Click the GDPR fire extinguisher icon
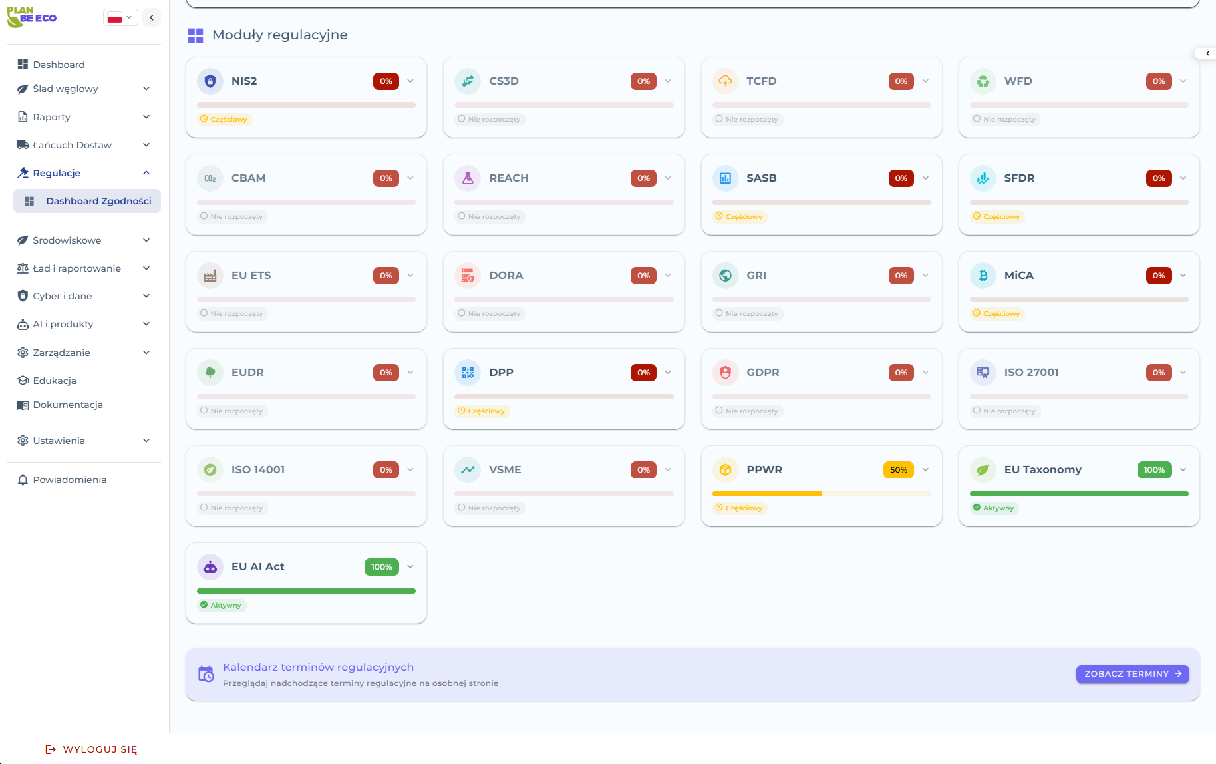Viewport: 1216px width, 764px height. click(x=725, y=372)
